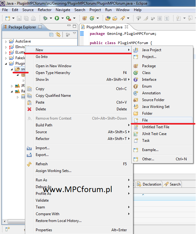Screen dimensions: 196x234
Task: Click the New wizard toolbar icon
Action: 8,18
